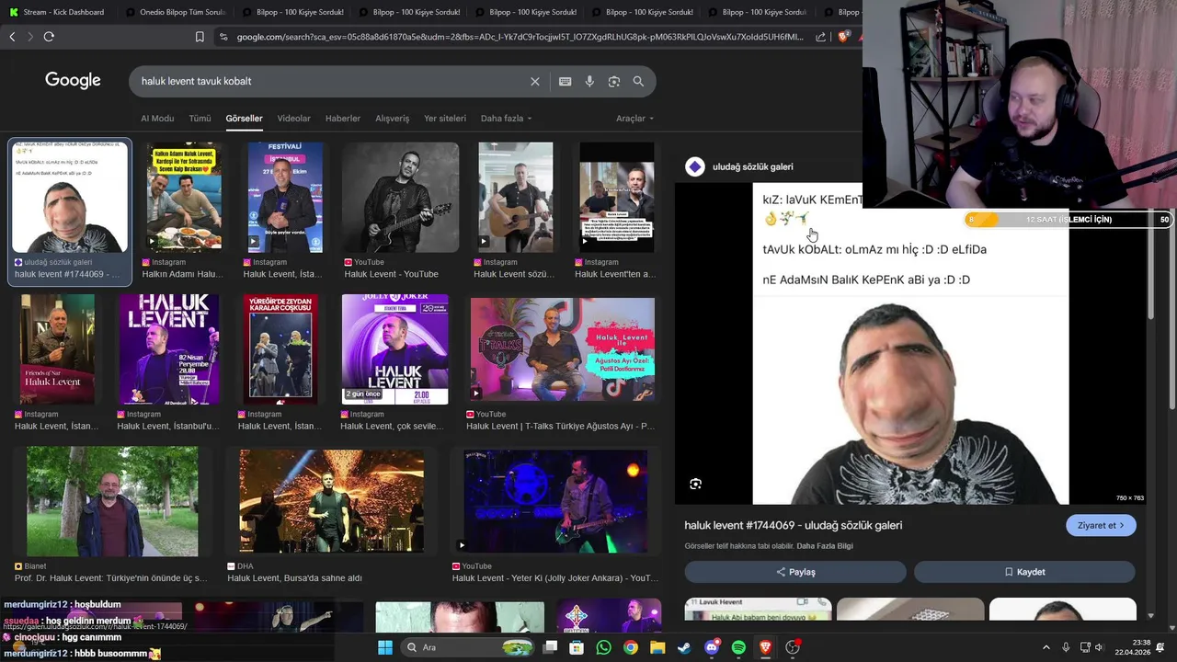
Task: Open volume control in system tray
Action: pyautogui.click(x=1099, y=647)
